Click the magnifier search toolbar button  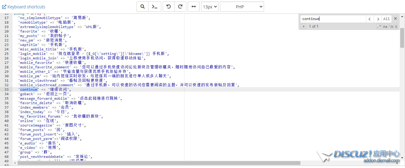(142, 7)
